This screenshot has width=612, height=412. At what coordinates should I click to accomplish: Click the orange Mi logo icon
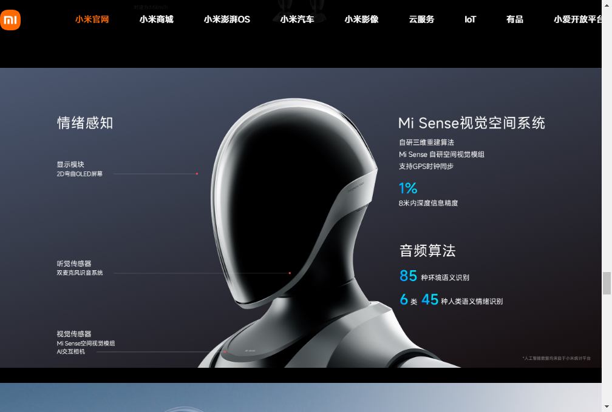point(10,19)
